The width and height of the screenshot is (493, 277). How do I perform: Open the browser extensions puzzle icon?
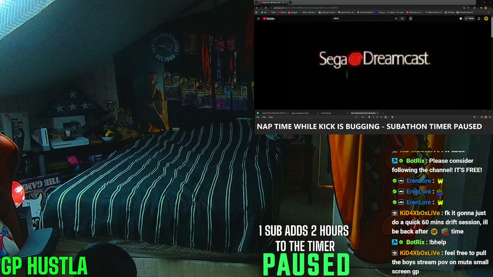475,8
